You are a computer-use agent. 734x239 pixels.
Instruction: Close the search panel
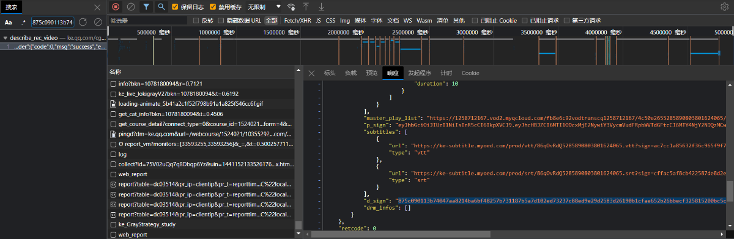(x=97, y=7)
